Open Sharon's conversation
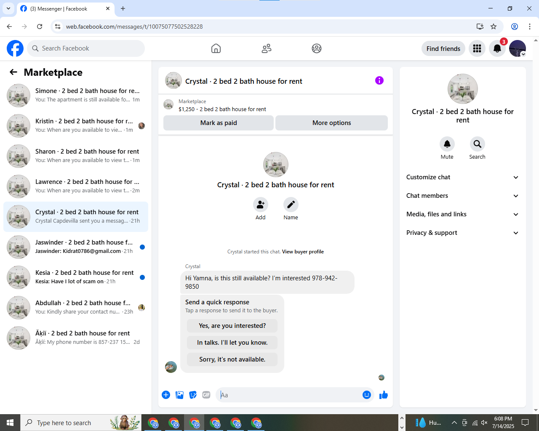This screenshot has width=539, height=431. pyautogui.click(x=76, y=156)
